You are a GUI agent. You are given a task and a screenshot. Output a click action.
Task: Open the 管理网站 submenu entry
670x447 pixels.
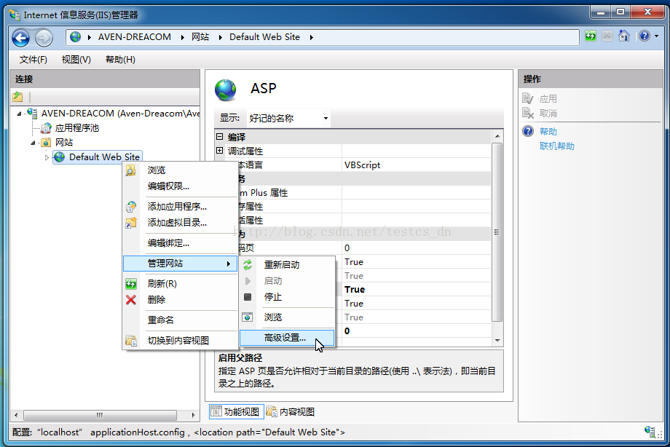(181, 264)
